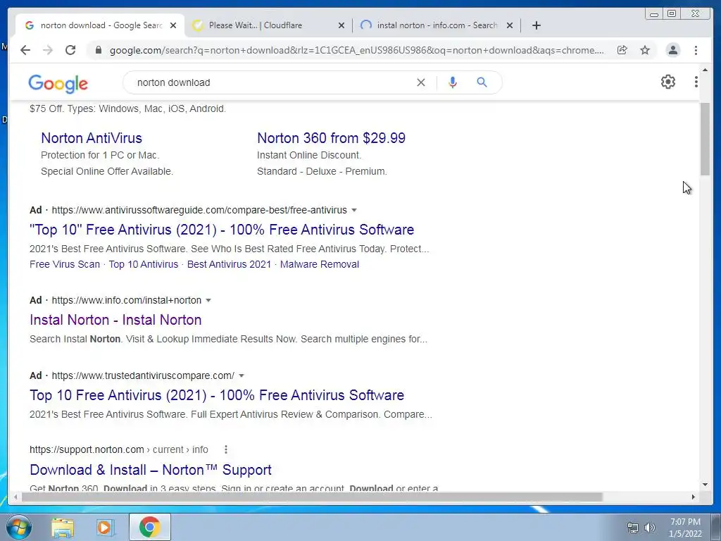721x541 pixels.
Task: Open Google page three-dot options icon
Action: click(696, 82)
